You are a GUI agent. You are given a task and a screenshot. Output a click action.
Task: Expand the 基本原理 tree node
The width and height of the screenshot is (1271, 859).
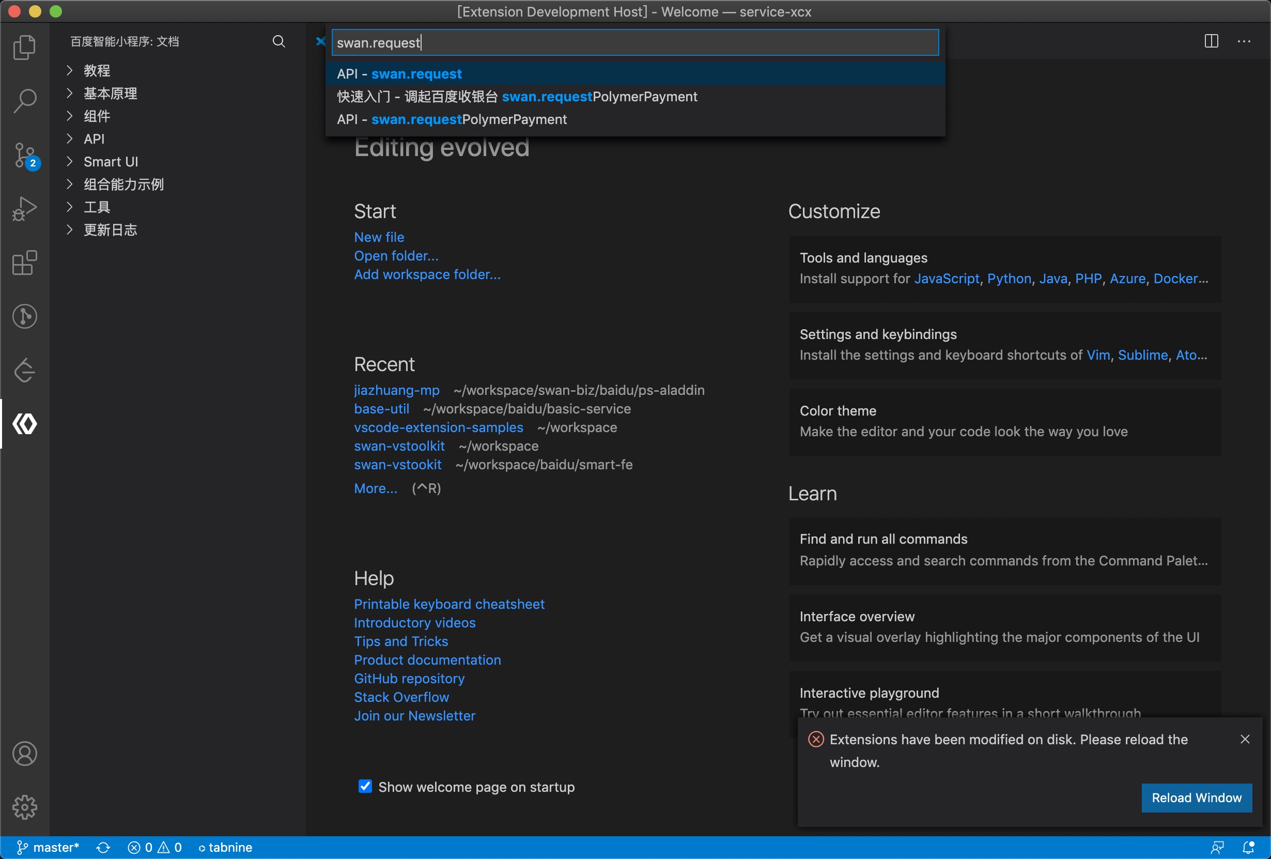point(177,94)
